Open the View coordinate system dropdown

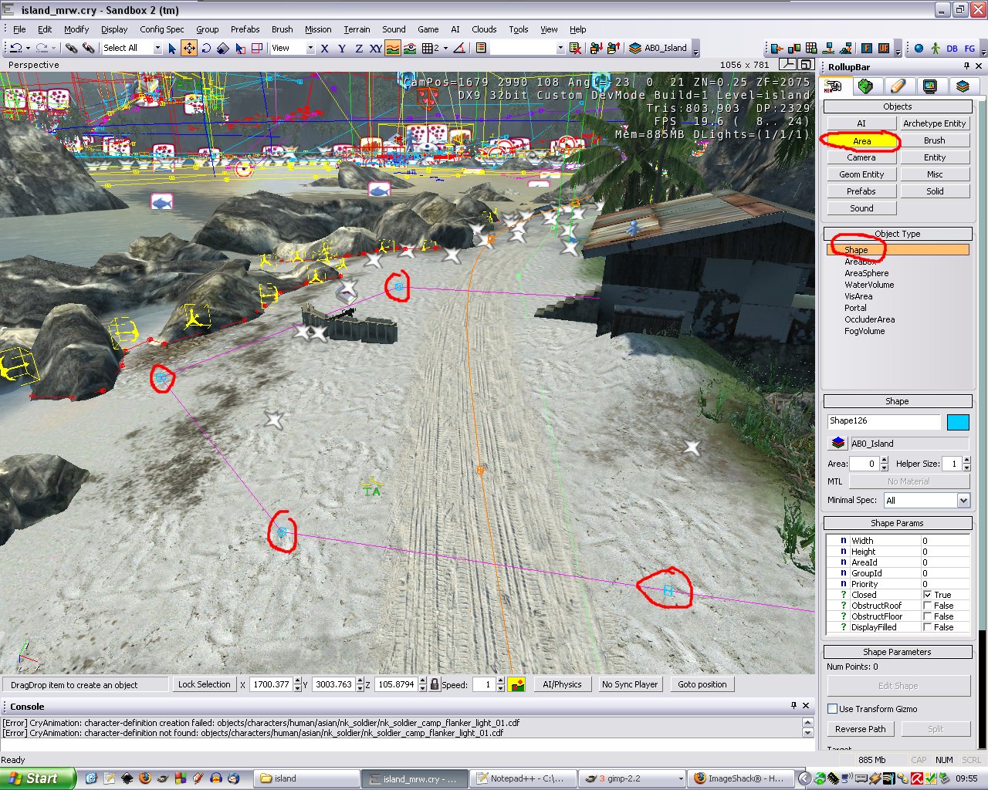tap(310, 48)
